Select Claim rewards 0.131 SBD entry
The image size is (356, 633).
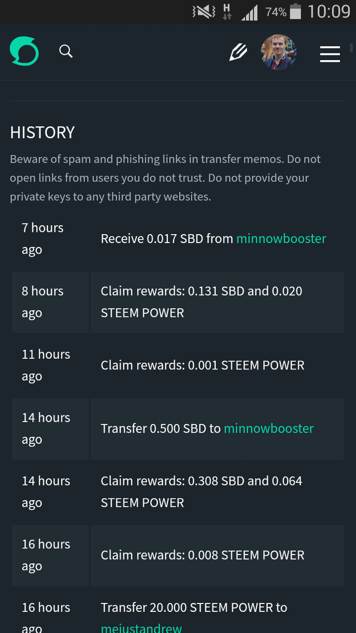point(201,302)
